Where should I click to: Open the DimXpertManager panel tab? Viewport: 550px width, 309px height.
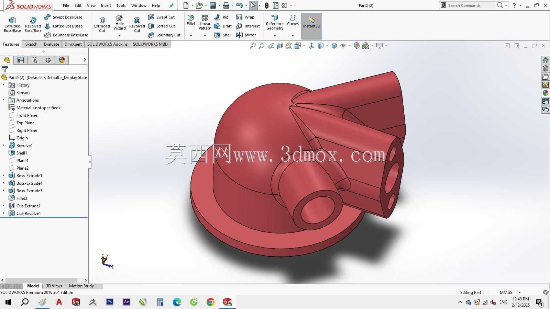coord(48,60)
